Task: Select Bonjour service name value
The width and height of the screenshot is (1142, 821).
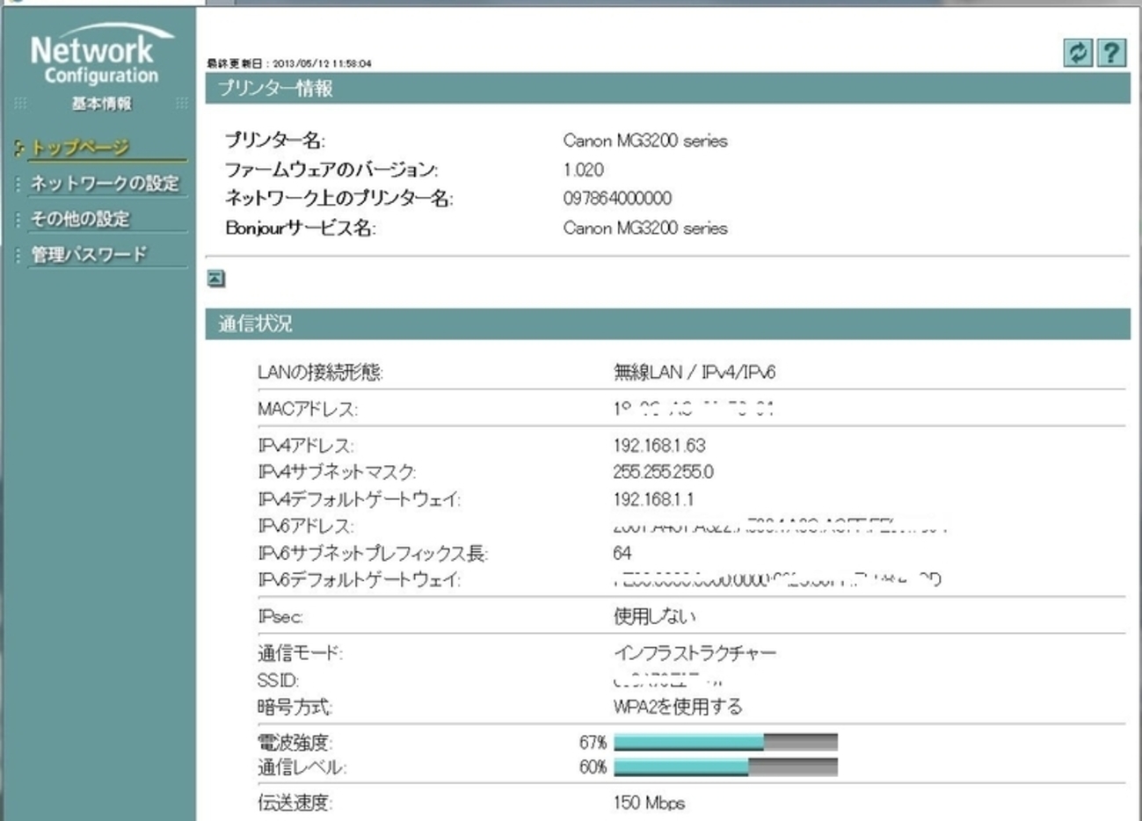Action: point(645,228)
